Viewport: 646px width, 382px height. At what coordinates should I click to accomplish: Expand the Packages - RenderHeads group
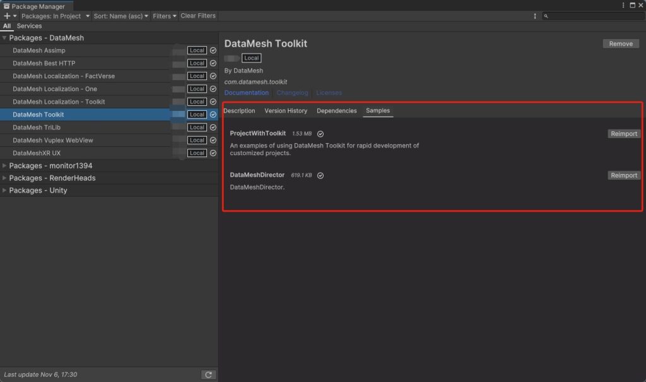click(5, 178)
